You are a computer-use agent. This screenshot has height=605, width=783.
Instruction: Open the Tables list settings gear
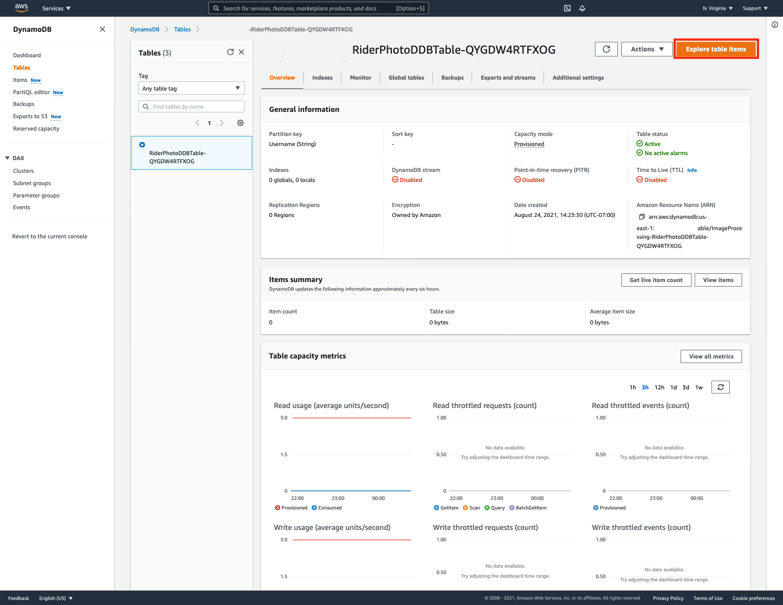[x=240, y=123]
